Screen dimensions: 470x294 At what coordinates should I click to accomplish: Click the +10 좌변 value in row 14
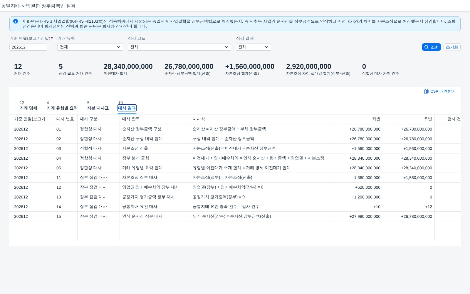coord(377,207)
